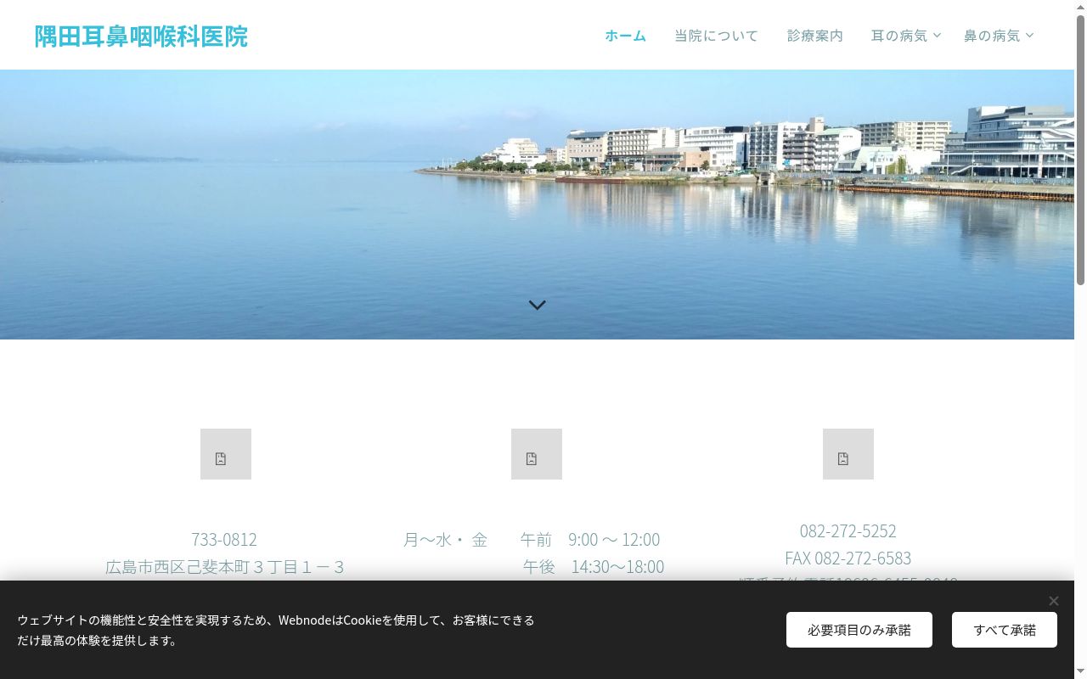Screen dimensions: 1087x679
Task: Click the waterfront hero banner photo
Action: [x=537, y=205]
